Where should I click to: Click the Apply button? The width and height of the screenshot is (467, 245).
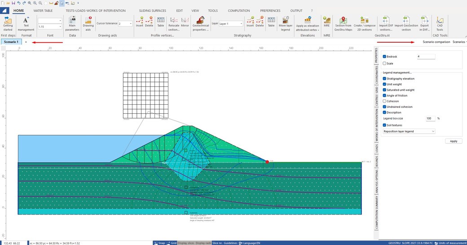(x=454, y=141)
